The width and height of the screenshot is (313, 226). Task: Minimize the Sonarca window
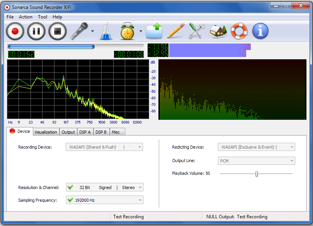tap(276, 6)
